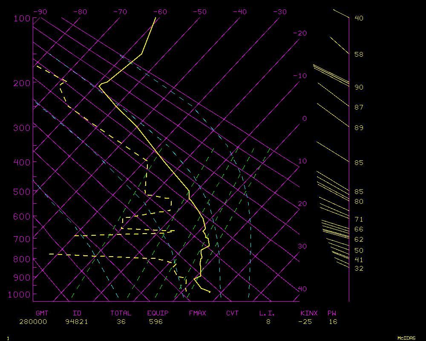Click the L.I. header label
This screenshot has width=426, height=341.
[268, 313]
